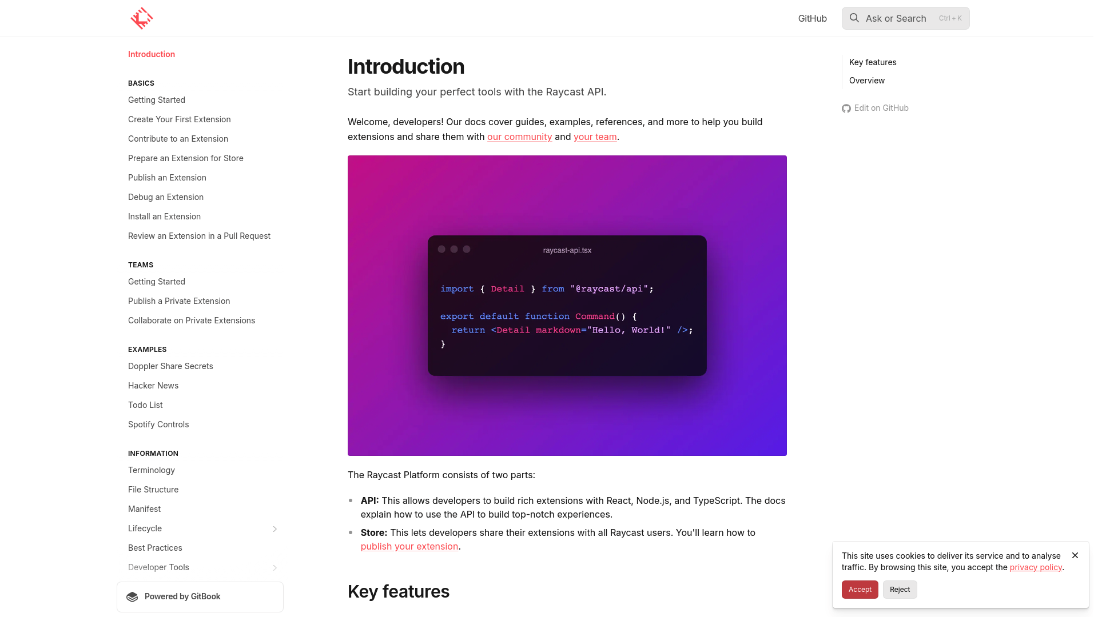Click the Key features anchor tab

(x=873, y=62)
